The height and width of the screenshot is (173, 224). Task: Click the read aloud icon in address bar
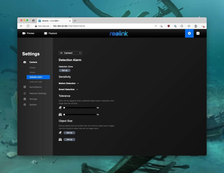156,26
